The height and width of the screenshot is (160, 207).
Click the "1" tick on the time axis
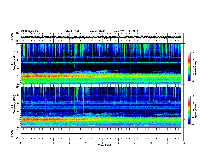click(37, 143)
